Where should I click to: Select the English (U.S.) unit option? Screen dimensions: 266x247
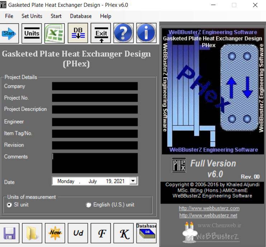click(89, 205)
